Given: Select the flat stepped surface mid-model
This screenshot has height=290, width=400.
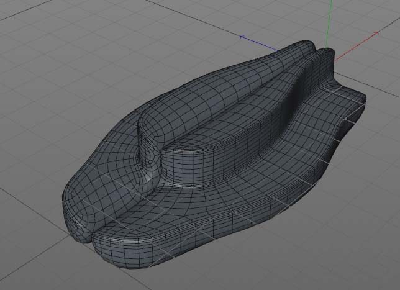Looking at the screenshot, I should (x=199, y=155).
